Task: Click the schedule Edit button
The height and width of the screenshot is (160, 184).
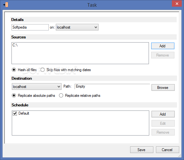Action: click(163, 123)
